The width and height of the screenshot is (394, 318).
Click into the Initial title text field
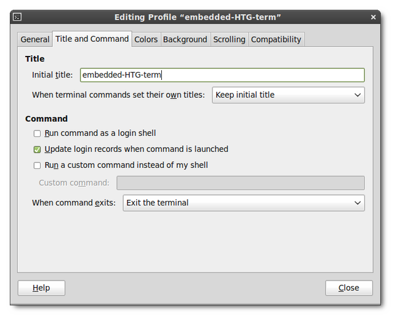(x=222, y=75)
